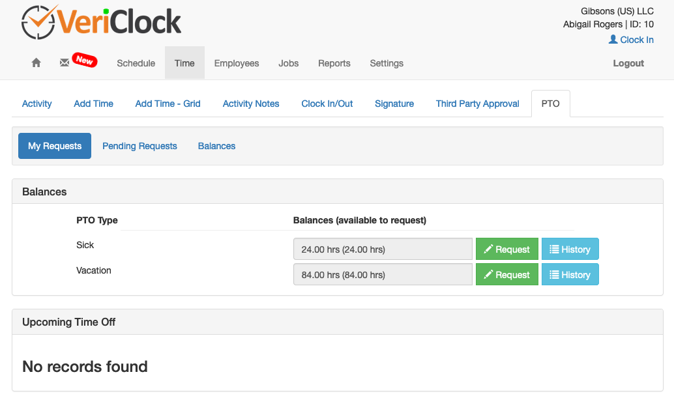Viewport: 674px width, 411px height.
Task: Open the Add Time - Grid tab
Action: tap(168, 104)
